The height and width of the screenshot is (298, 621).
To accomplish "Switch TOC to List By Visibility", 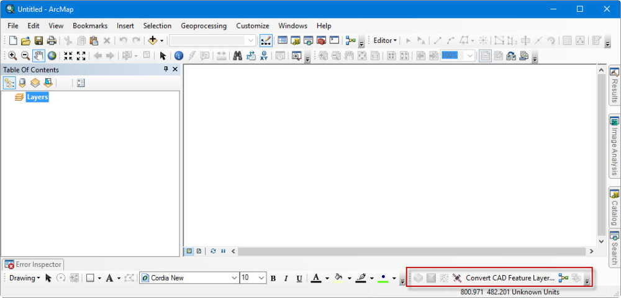I will [x=35, y=83].
